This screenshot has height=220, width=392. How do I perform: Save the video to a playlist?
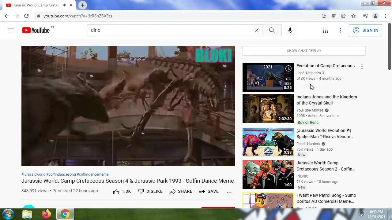point(209,192)
